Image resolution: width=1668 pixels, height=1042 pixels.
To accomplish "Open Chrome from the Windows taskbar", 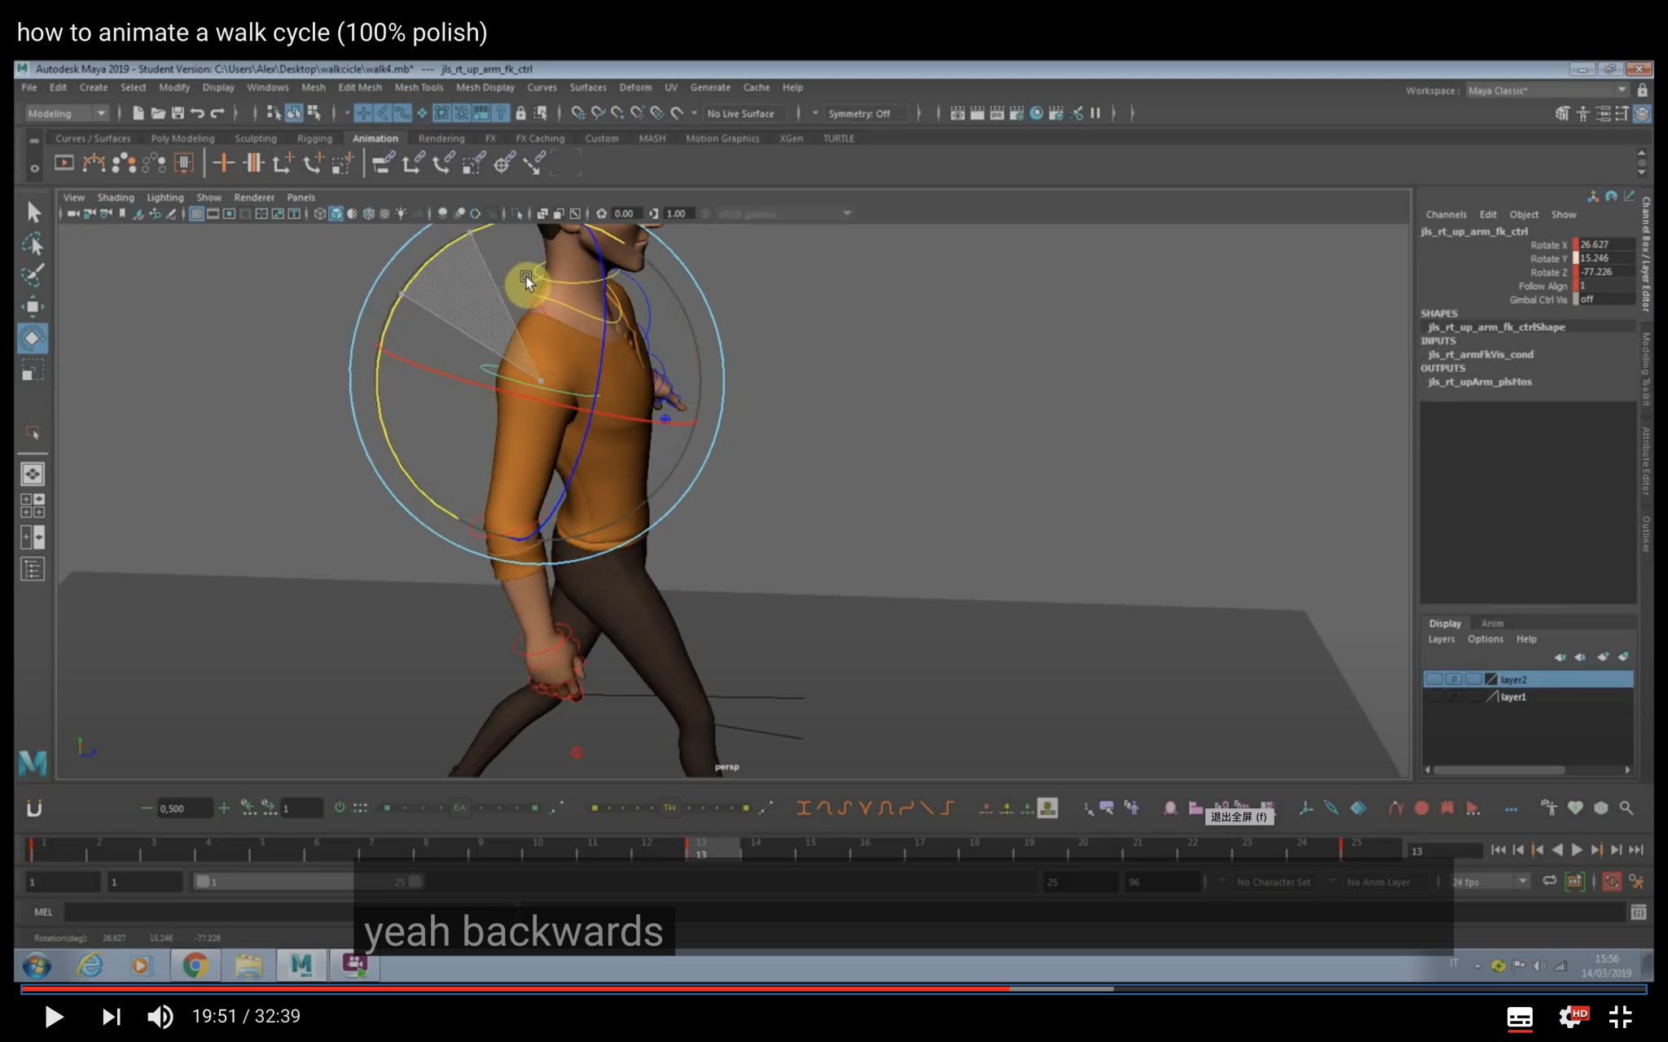I will [195, 965].
